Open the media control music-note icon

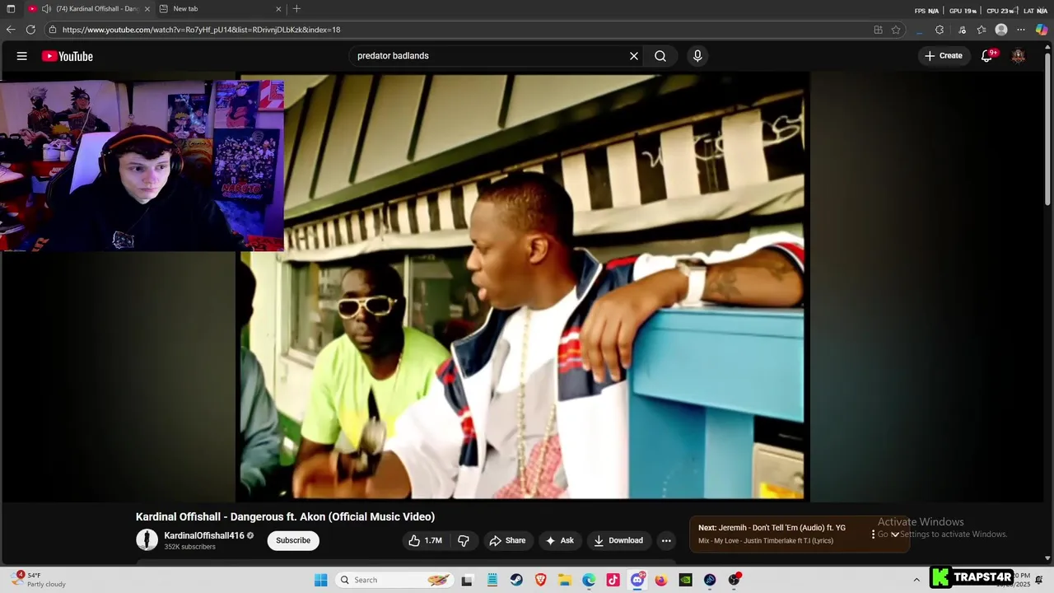[962, 30]
